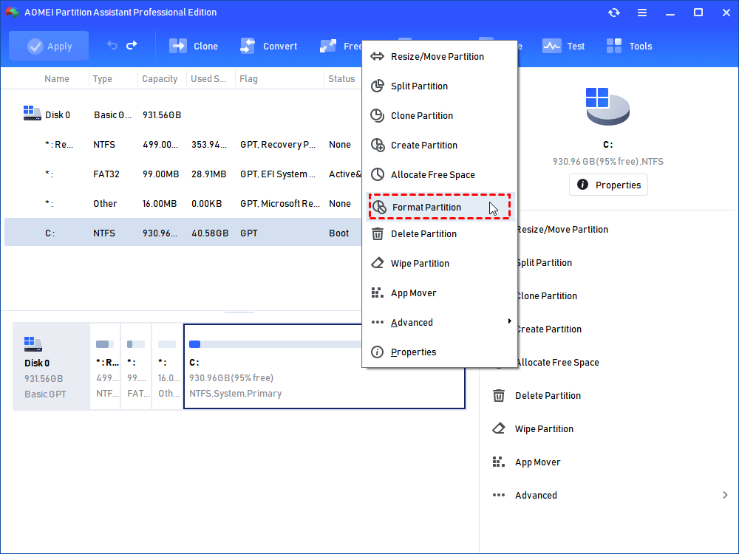The height and width of the screenshot is (554, 739).
Task: Click the Undo arrow icon
Action: [112, 46]
